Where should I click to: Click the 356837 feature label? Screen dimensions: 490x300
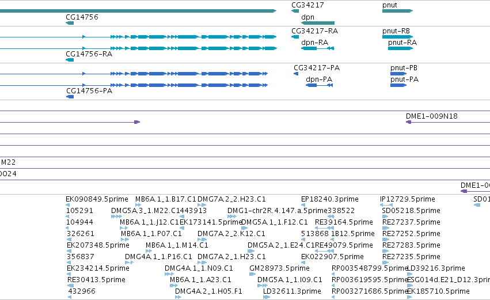80,257
